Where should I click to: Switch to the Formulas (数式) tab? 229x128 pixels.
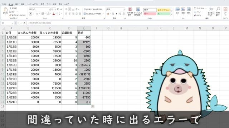coord(42,4)
